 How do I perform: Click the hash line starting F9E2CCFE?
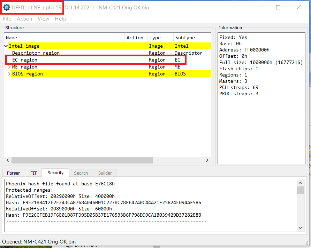[x=104, y=215]
